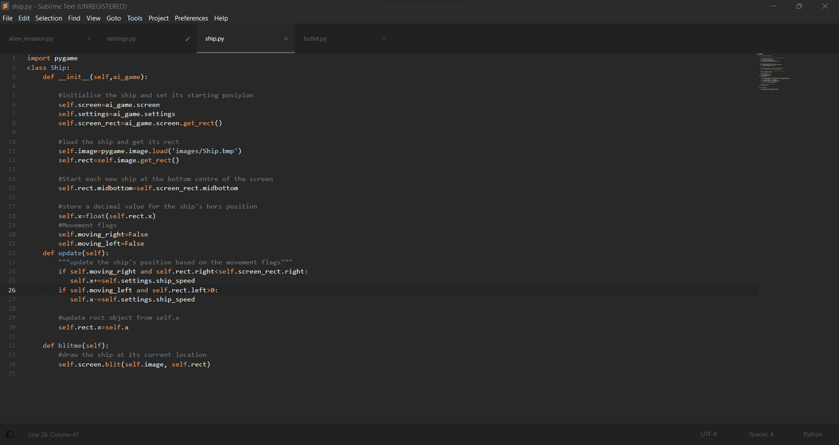Click 'self.rect.midbottom=self.screen_rect.midbottom' line
The width and height of the screenshot is (839, 445).
148,188
